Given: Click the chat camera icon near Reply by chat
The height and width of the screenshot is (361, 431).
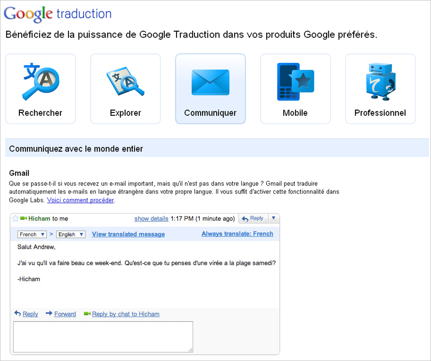Looking at the screenshot, I should (x=87, y=313).
